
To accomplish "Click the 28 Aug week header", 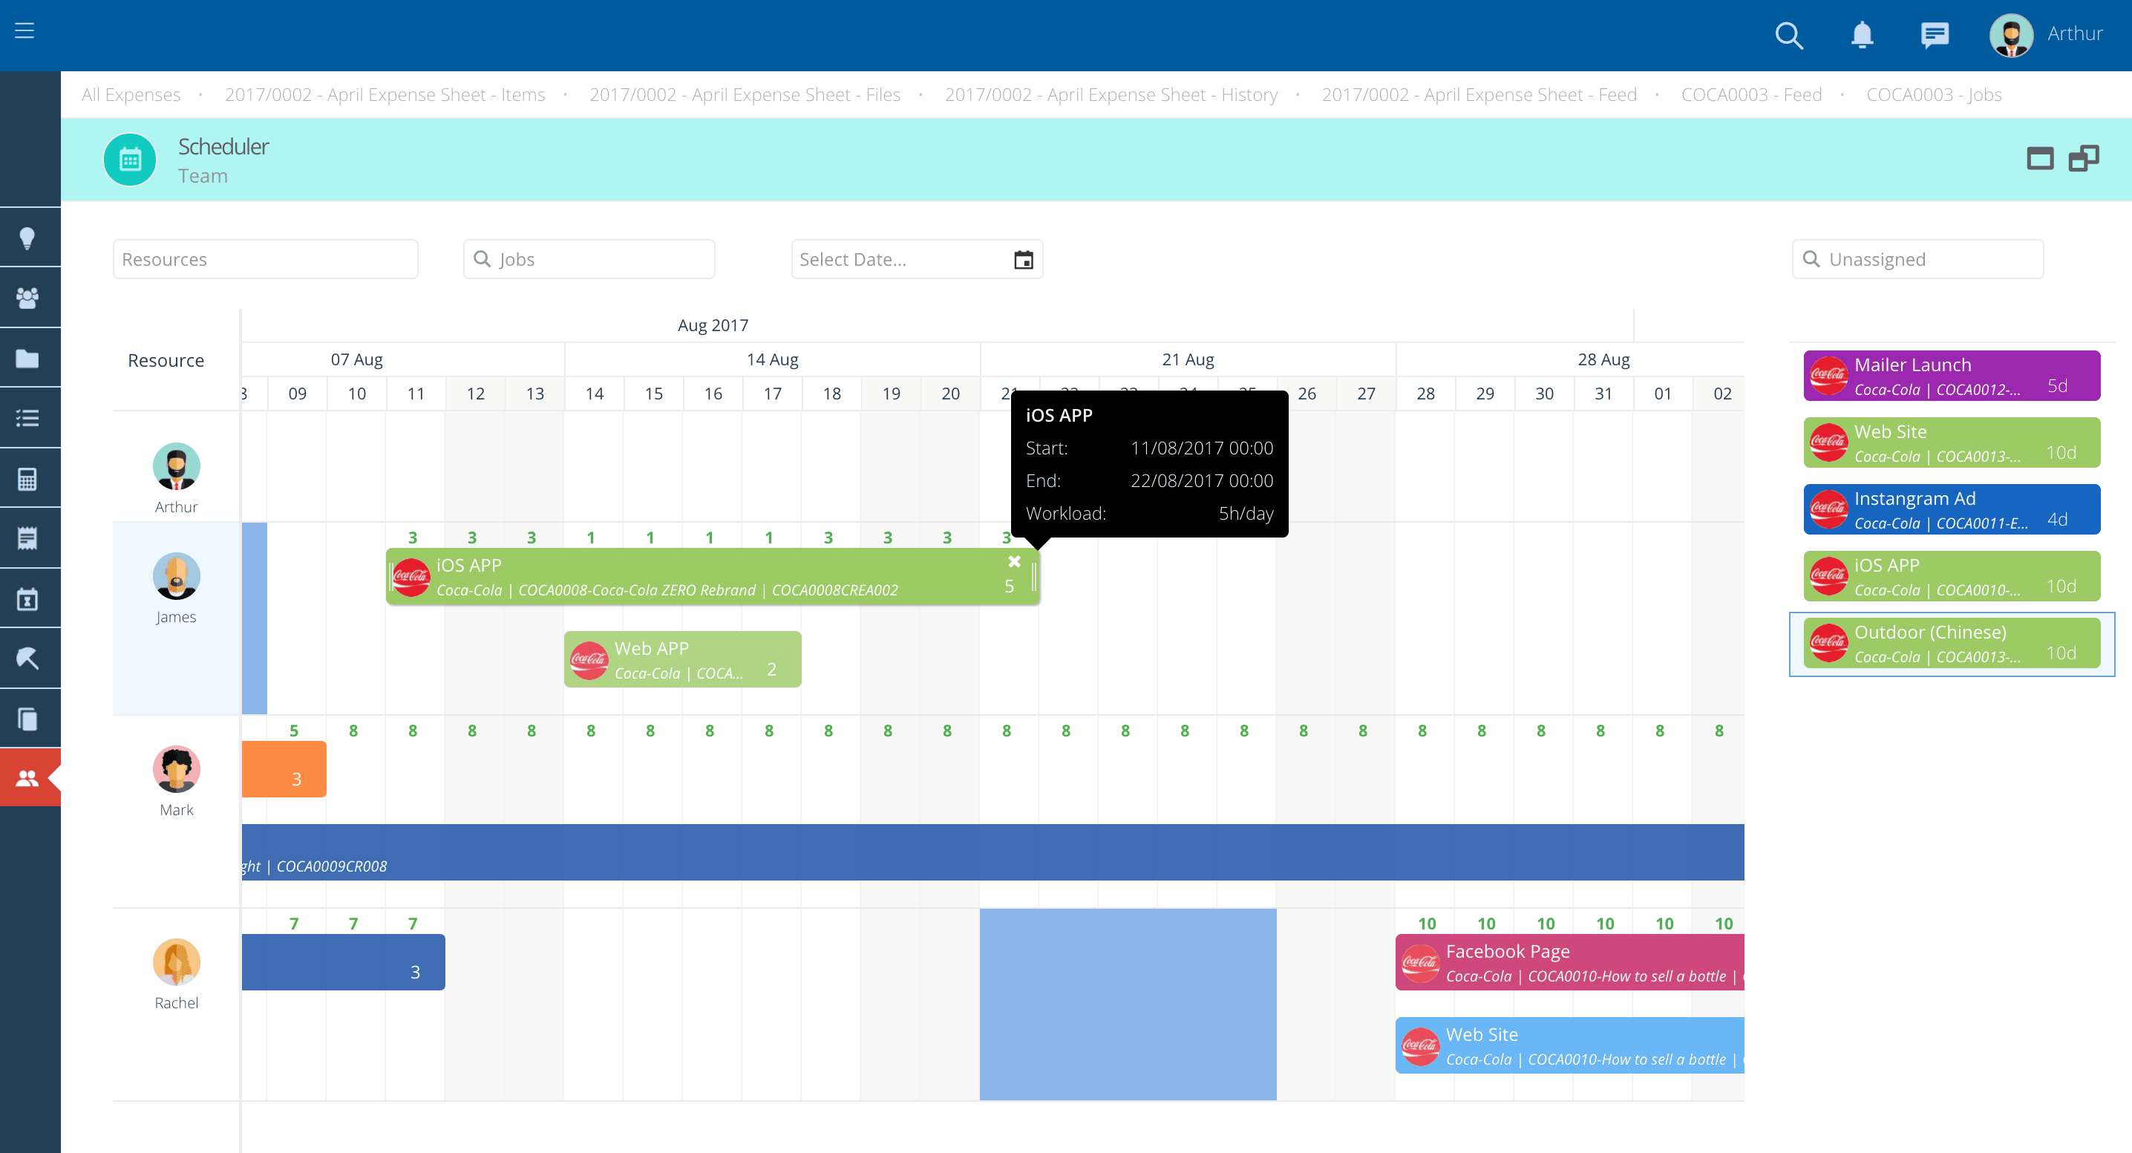I will click(x=1603, y=359).
